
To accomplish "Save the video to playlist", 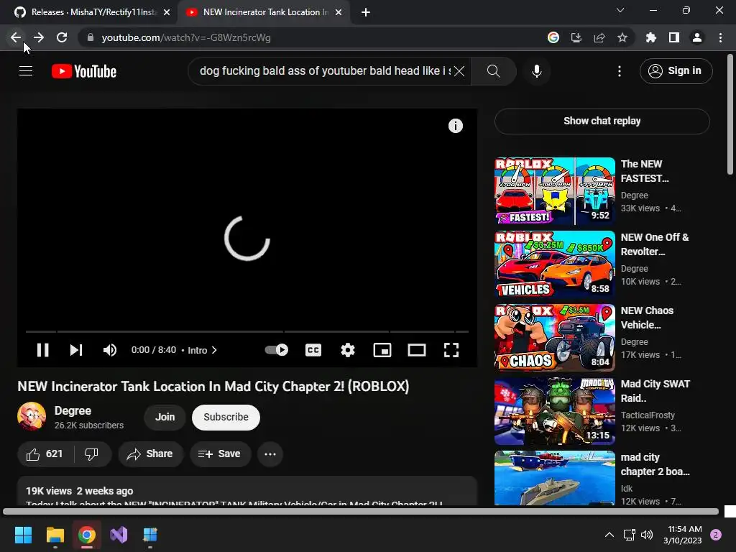I will (x=220, y=454).
